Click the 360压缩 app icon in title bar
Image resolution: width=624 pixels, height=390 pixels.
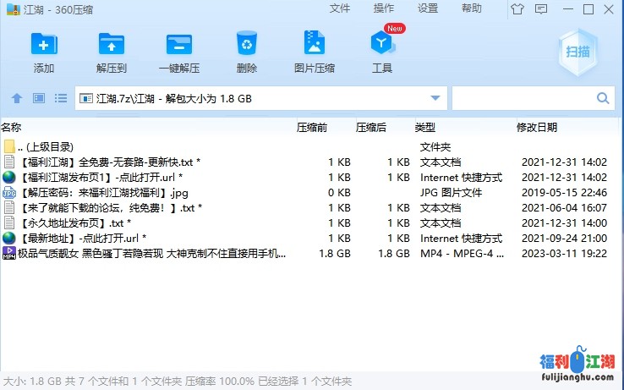(14, 9)
